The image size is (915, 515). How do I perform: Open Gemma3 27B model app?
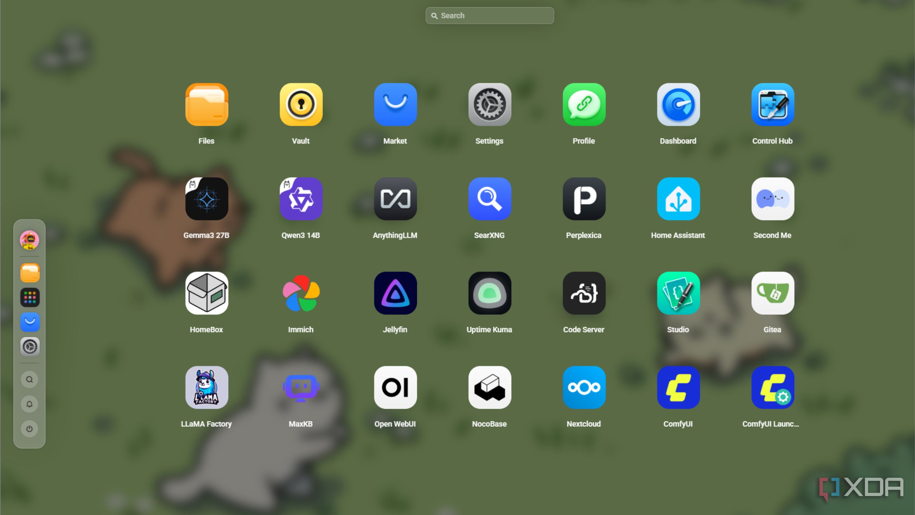tap(207, 199)
